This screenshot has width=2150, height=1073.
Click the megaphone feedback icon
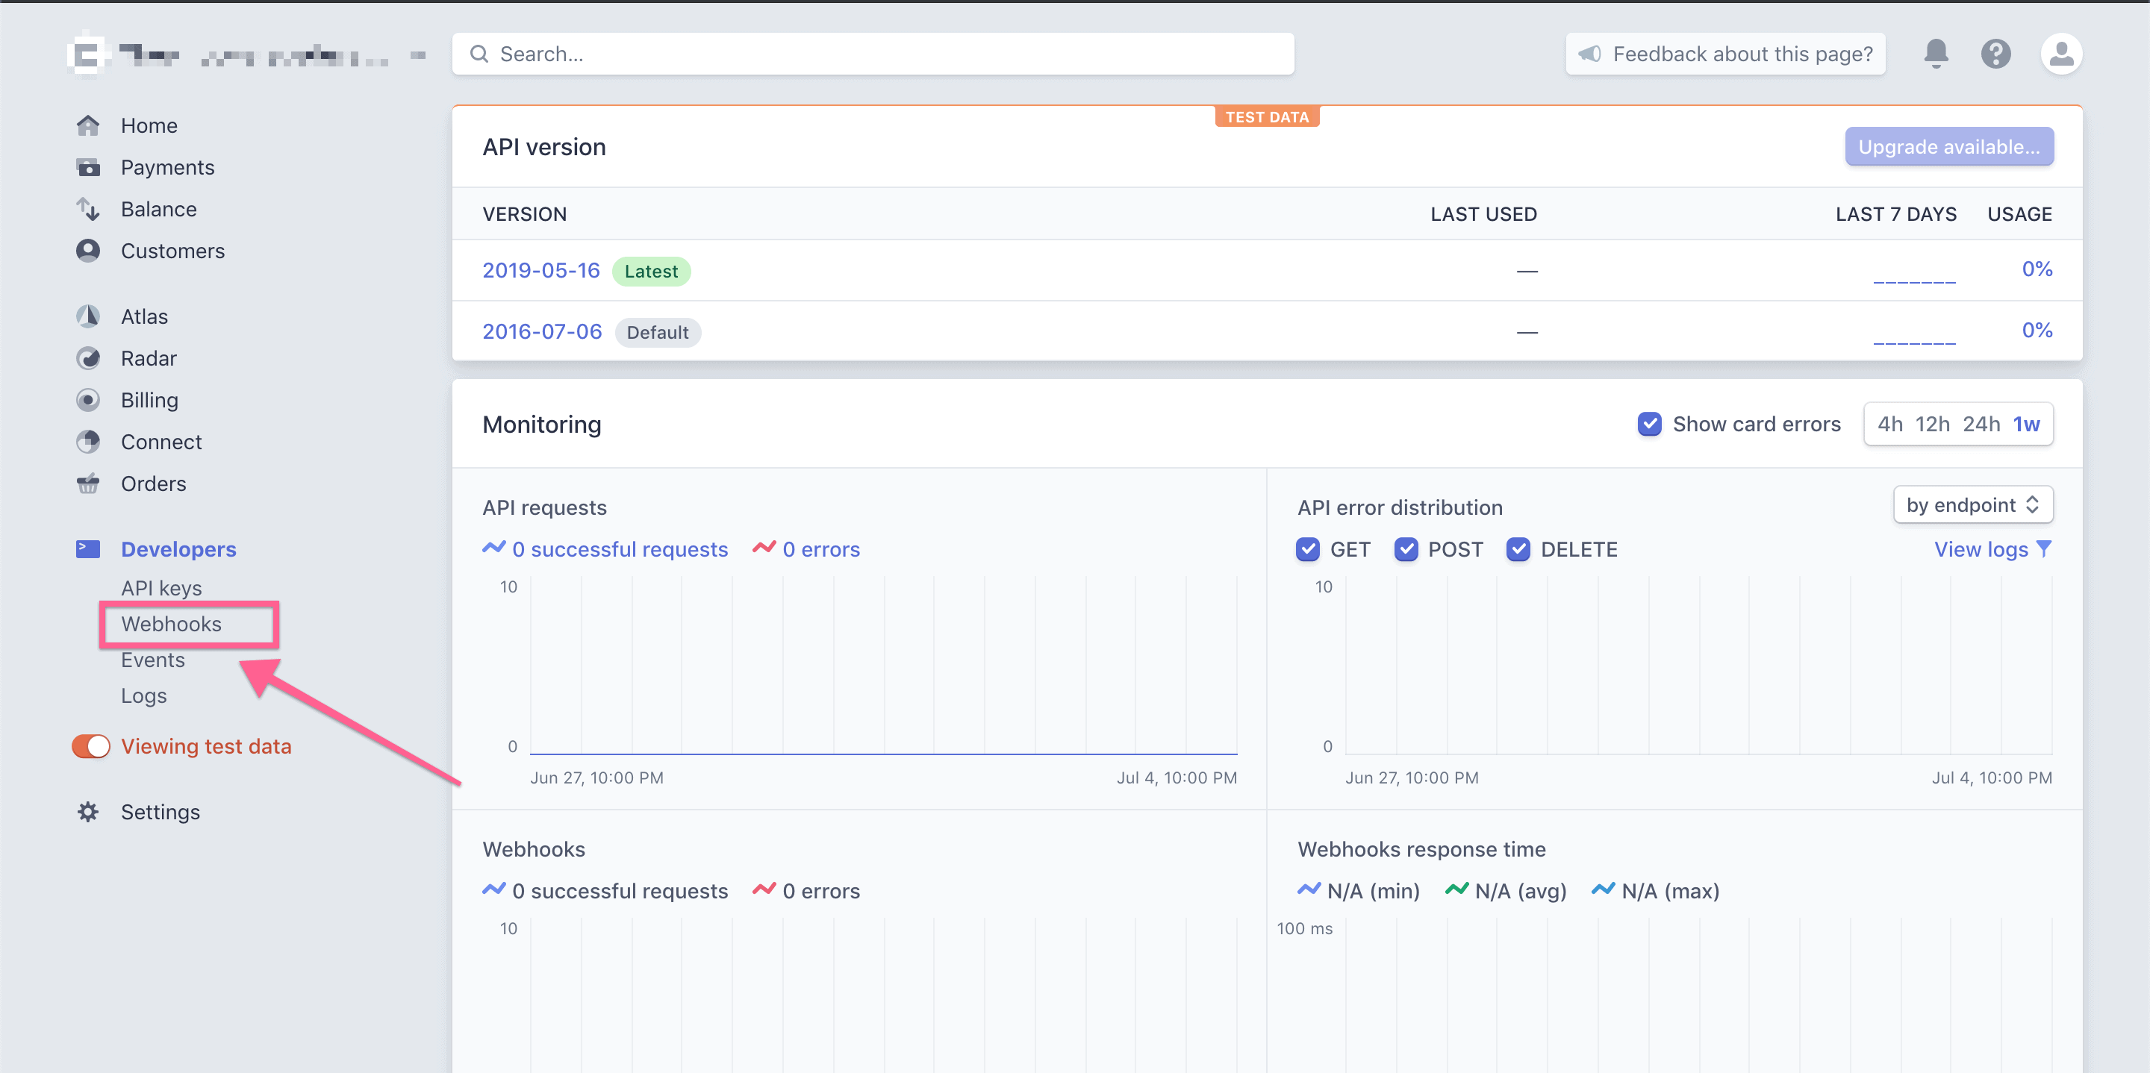1589,54
